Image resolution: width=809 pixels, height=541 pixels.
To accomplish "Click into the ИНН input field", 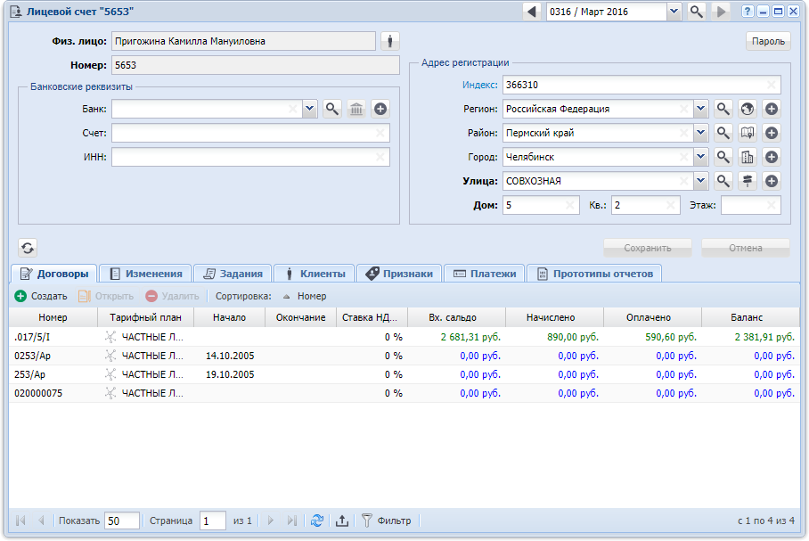I will click(250, 157).
